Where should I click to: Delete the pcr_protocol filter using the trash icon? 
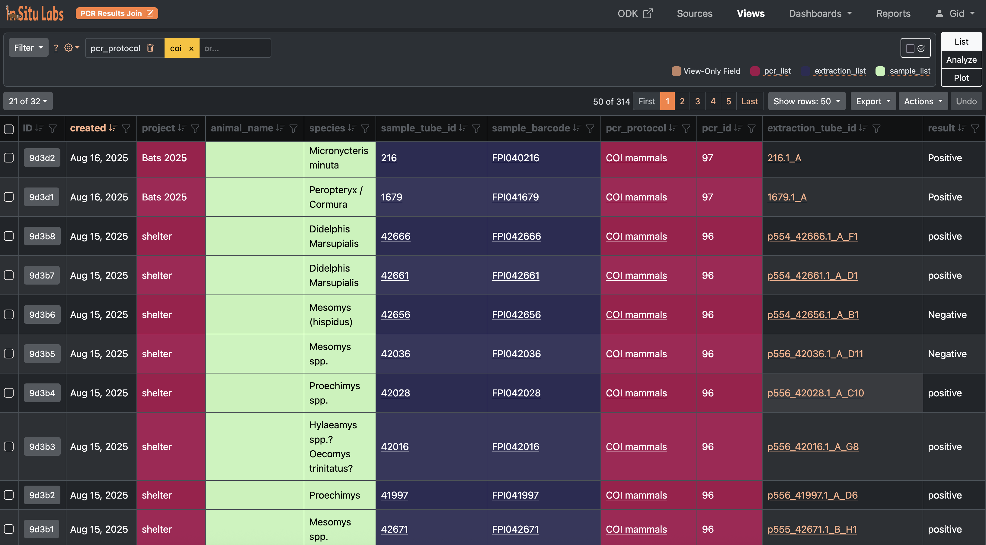pos(150,48)
